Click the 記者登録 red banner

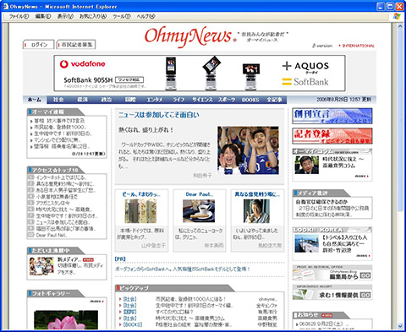pos(332,136)
